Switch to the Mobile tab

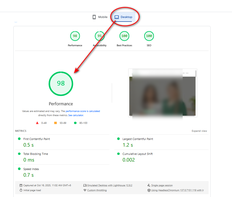pyautogui.click(x=100, y=17)
